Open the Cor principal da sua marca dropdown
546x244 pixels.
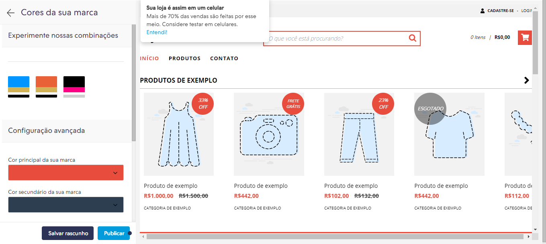click(x=66, y=173)
